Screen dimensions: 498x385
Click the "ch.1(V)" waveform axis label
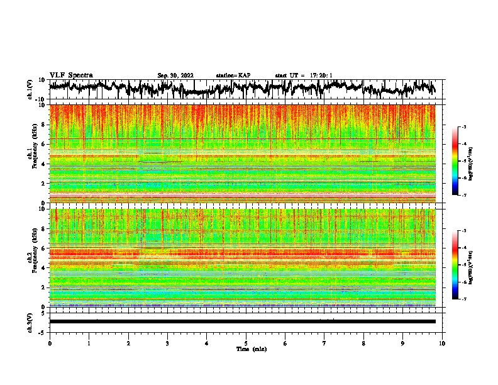pos(30,89)
